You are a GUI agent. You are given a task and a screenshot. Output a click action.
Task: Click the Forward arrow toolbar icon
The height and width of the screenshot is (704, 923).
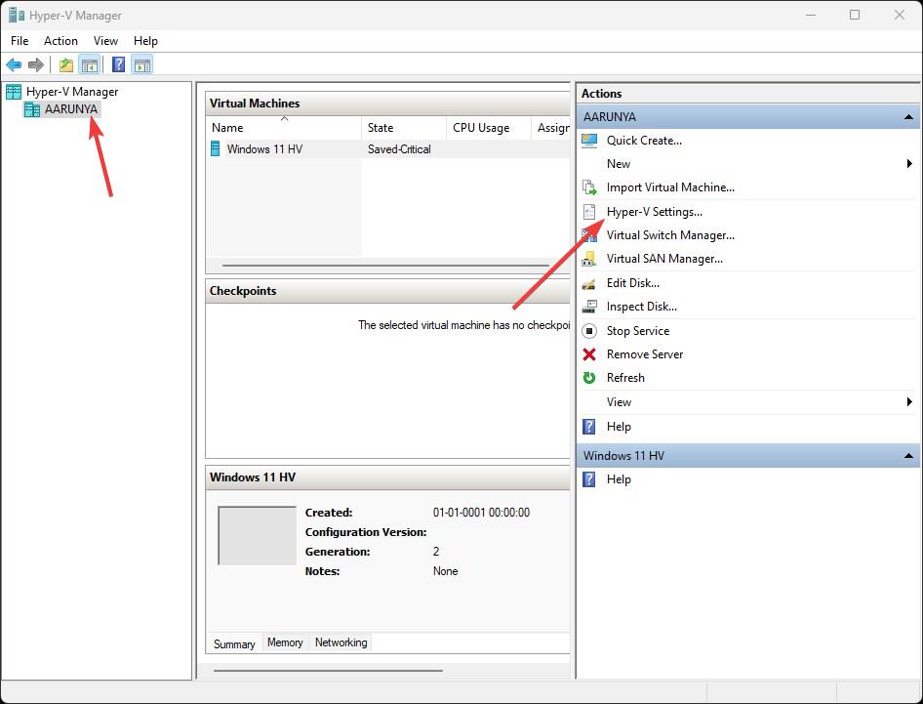(x=36, y=64)
